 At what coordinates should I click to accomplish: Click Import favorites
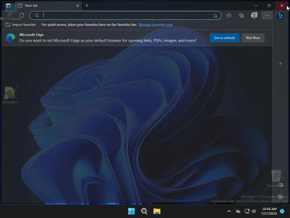[21, 25]
